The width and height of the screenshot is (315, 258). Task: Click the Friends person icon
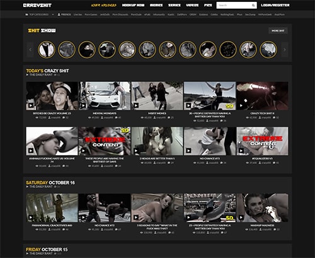coord(59,15)
